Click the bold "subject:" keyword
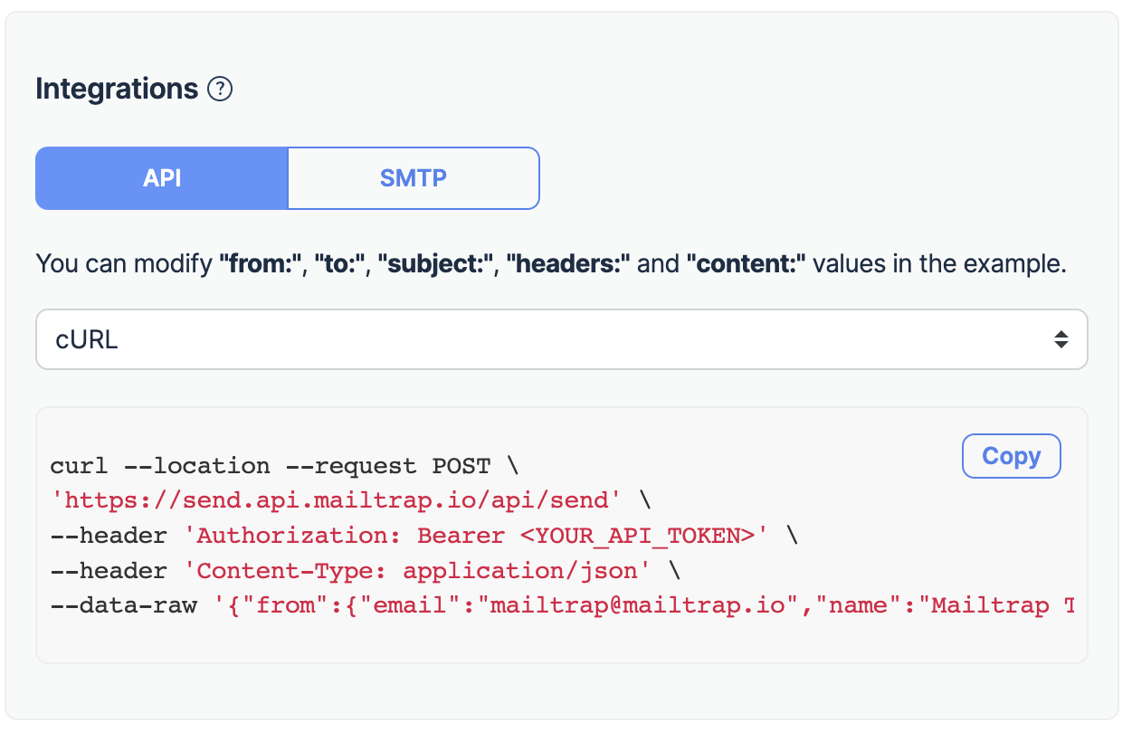The height and width of the screenshot is (732, 1132). coord(435,265)
